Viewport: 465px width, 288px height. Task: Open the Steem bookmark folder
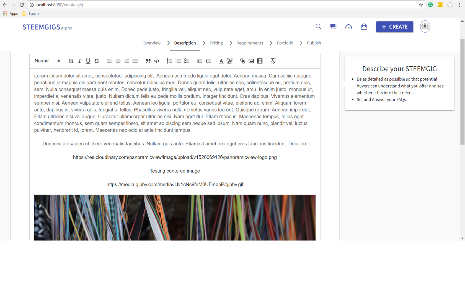(30, 14)
